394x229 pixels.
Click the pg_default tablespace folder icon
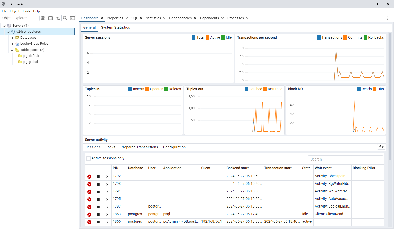pos(20,56)
